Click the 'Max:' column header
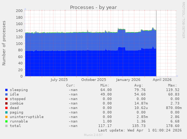Screen dimensions: 187x139 click(x=173, y=85)
